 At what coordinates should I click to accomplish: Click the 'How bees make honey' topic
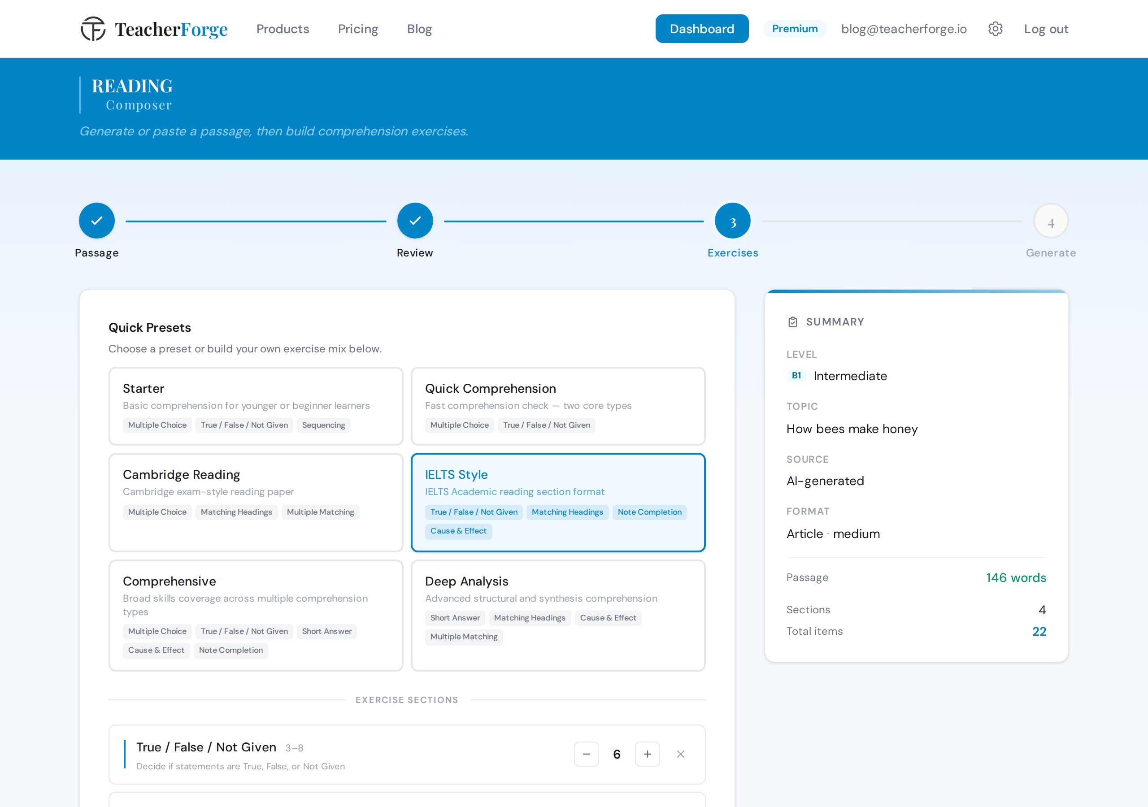(x=852, y=429)
